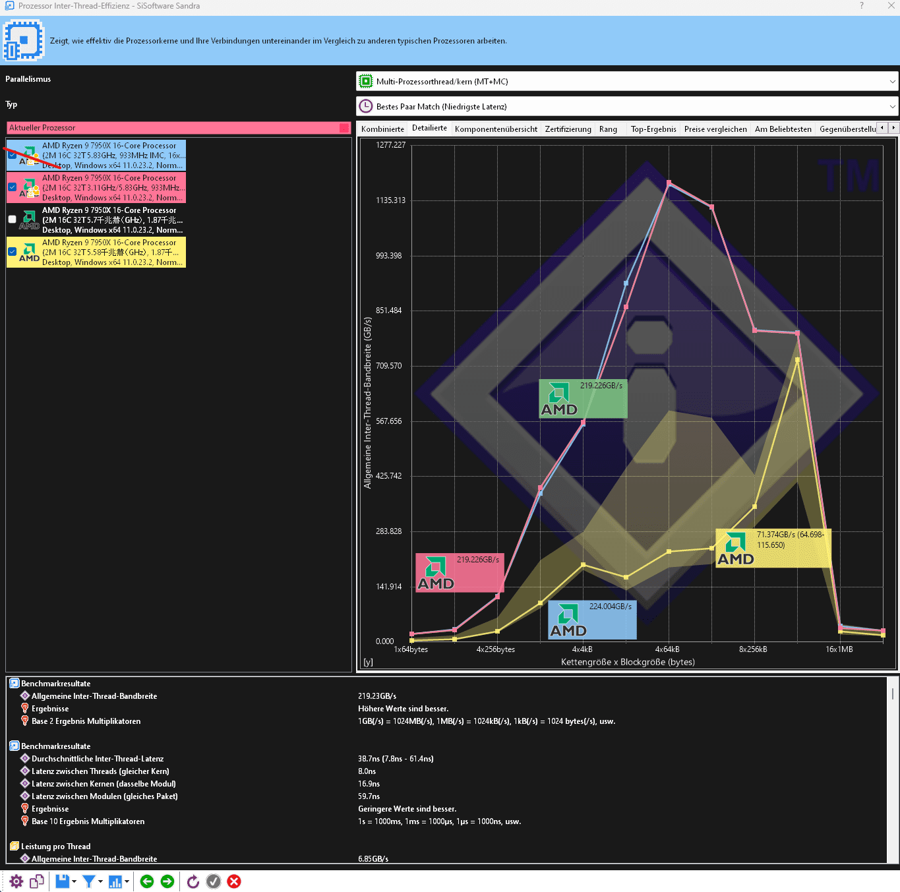Open save icon dropdown arrow
The width and height of the screenshot is (900, 892).
tap(75, 881)
